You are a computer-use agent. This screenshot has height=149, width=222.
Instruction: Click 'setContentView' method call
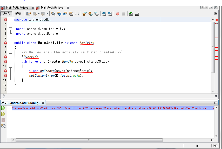point(42,76)
